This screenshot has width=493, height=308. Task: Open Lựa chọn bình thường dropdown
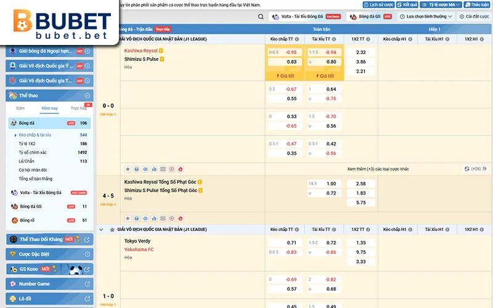pos(426,17)
